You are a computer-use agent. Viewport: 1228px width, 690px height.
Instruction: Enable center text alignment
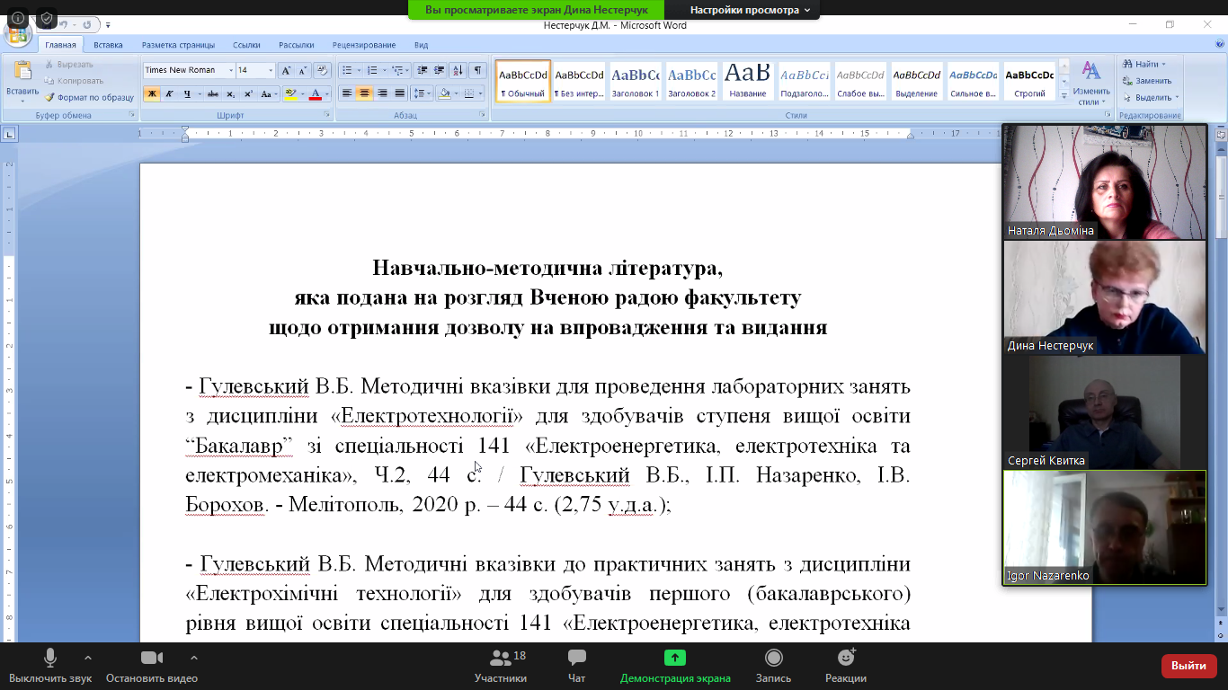(364, 93)
